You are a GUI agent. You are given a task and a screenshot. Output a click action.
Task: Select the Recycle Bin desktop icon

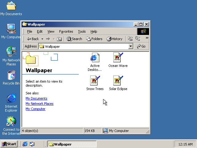(x=11, y=77)
